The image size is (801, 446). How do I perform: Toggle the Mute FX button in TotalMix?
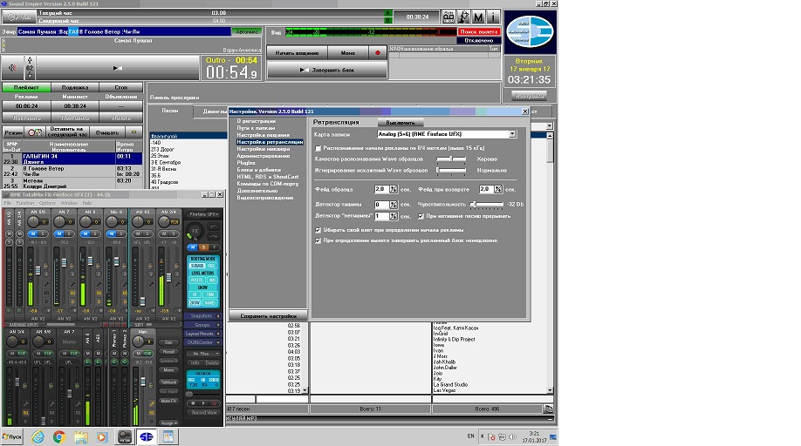[168, 402]
